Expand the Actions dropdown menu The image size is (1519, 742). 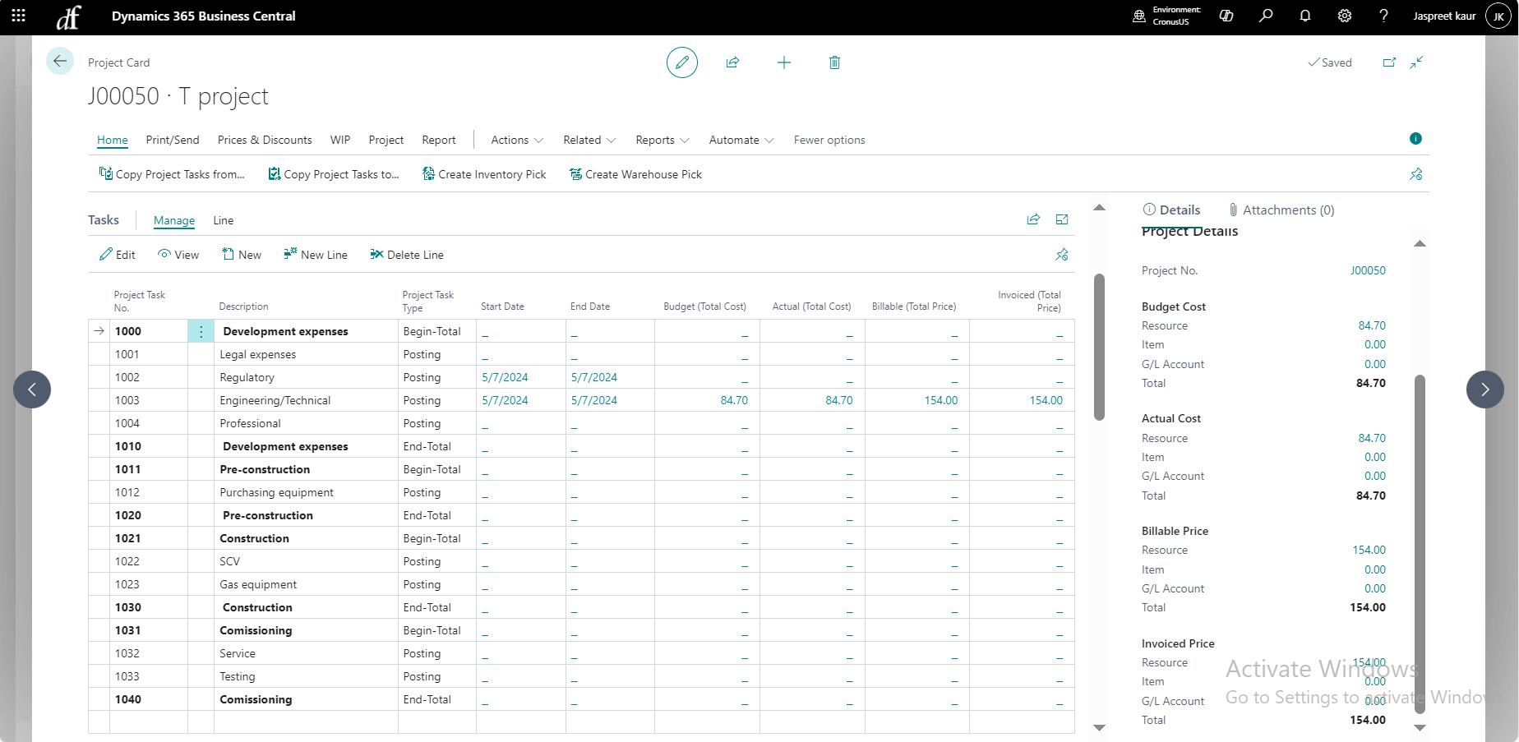tap(517, 141)
